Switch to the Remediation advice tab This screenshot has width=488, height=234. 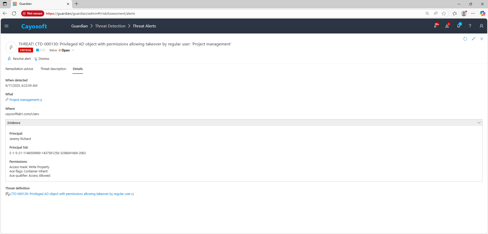pos(19,69)
